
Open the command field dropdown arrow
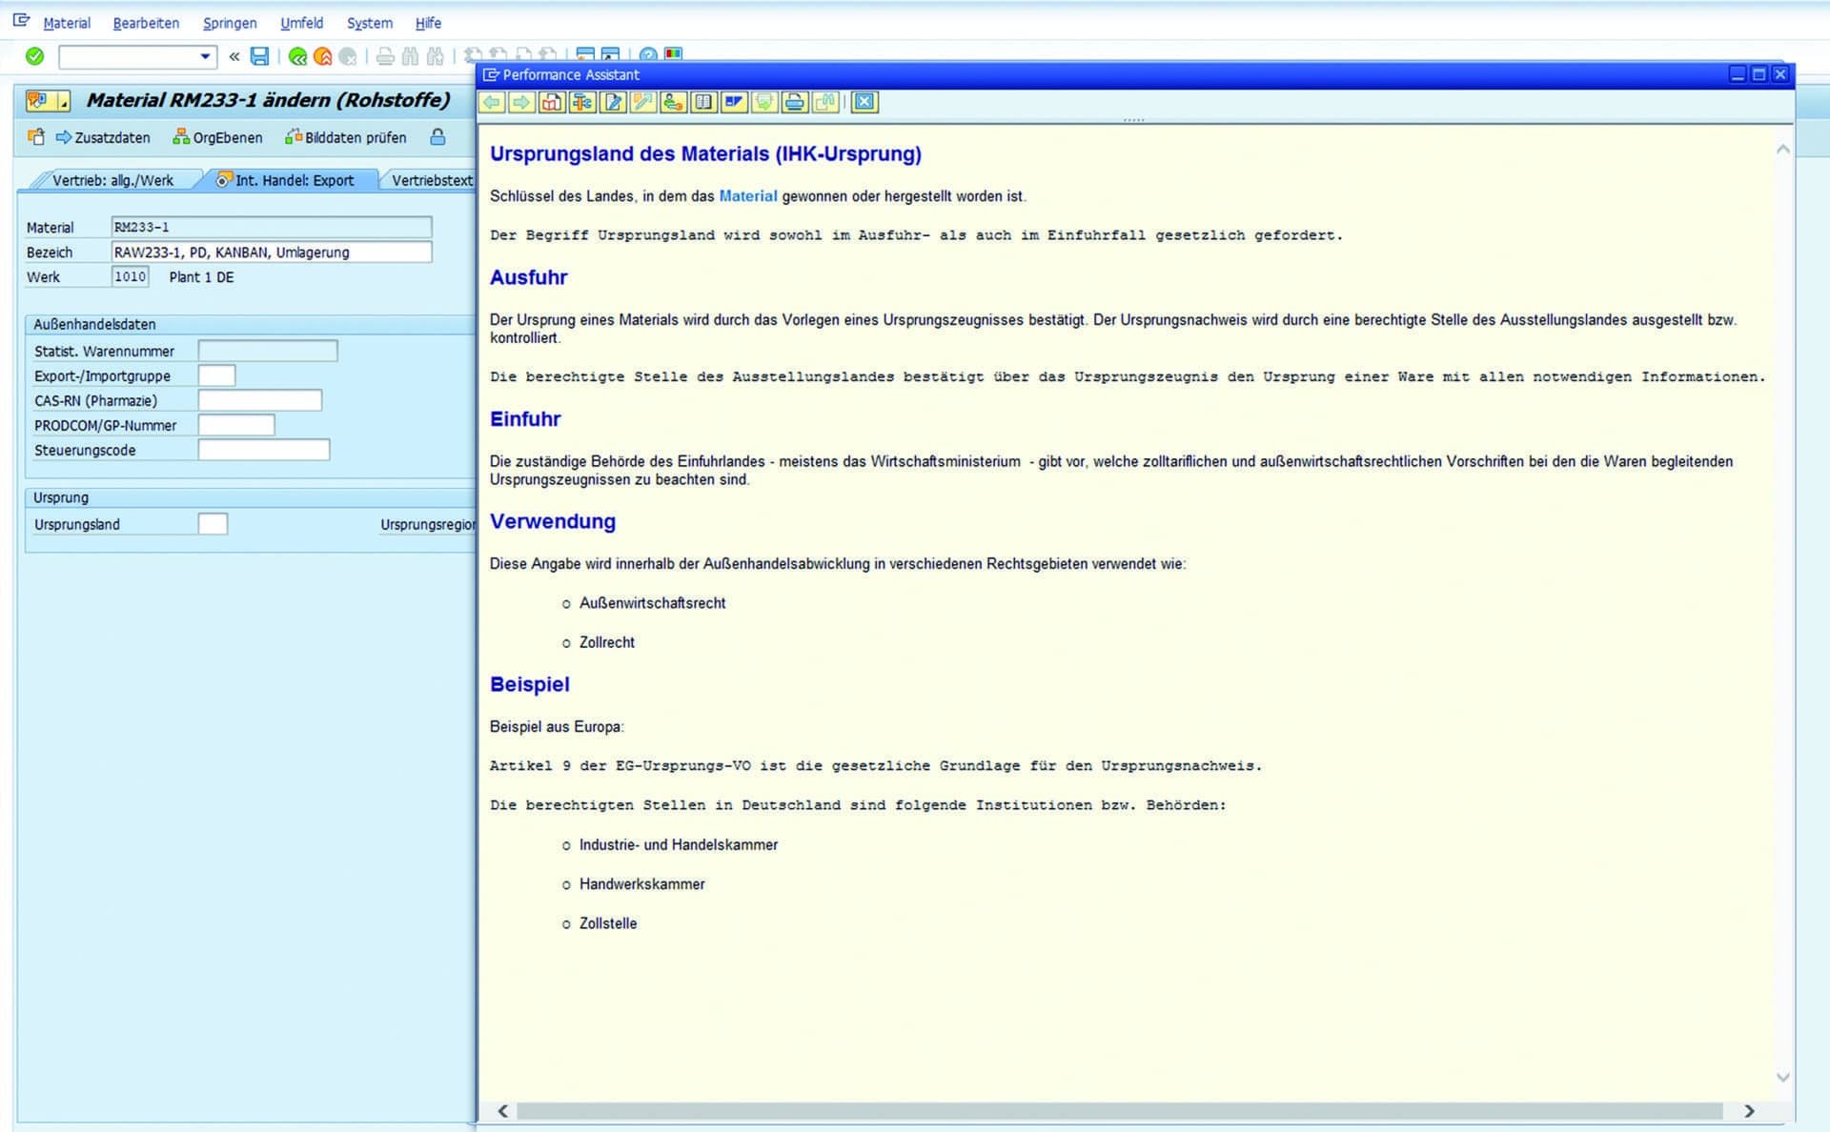(x=205, y=56)
